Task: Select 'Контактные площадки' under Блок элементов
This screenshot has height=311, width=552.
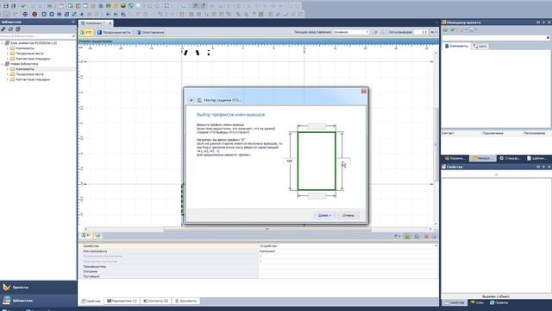Action: (33, 59)
